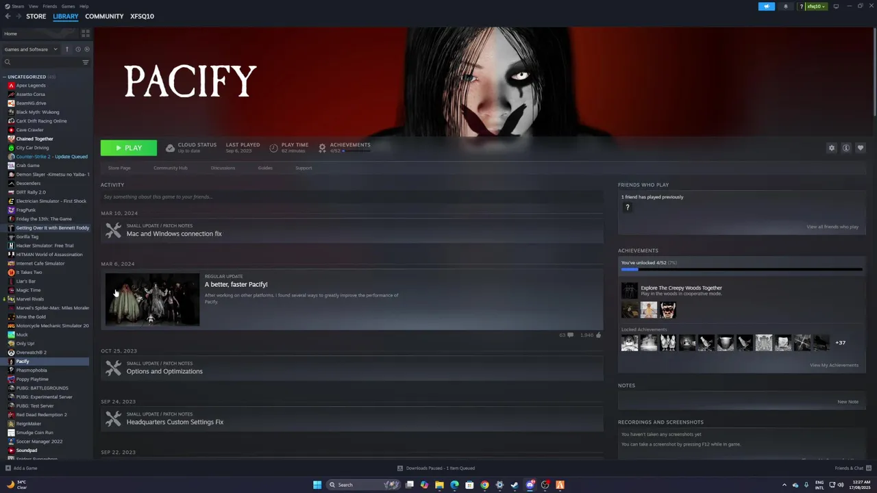This screenshot has width=877, height=493.
Task: Expand the Games and Software dropdown
Action: pyautogui.click(x=31, y=49)
